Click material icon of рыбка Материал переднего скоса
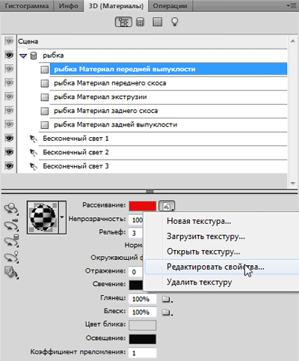Image resolution: width=299 pixels, height=361 pixels. [x=44, y=83]
